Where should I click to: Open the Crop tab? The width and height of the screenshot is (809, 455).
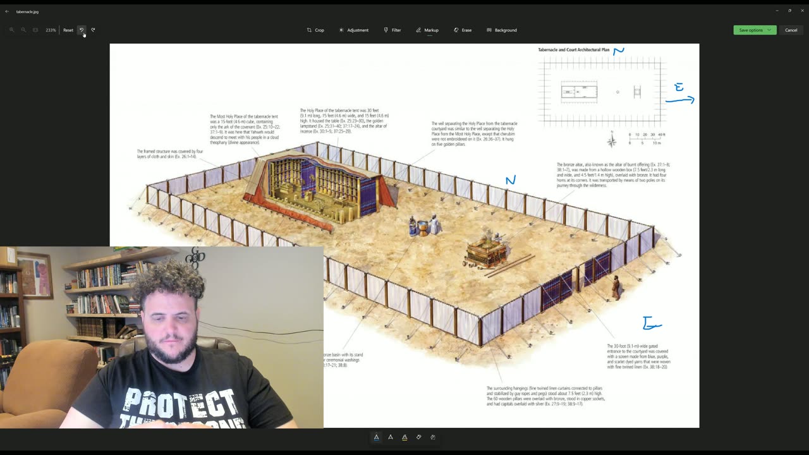tap(315, 30)
